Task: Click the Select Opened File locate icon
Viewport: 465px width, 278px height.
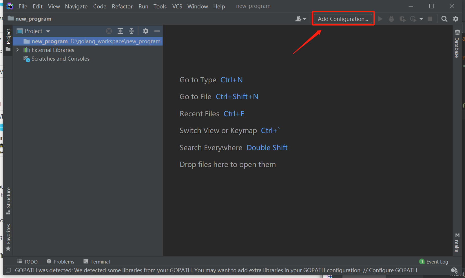Action: (x=109, y=31)
